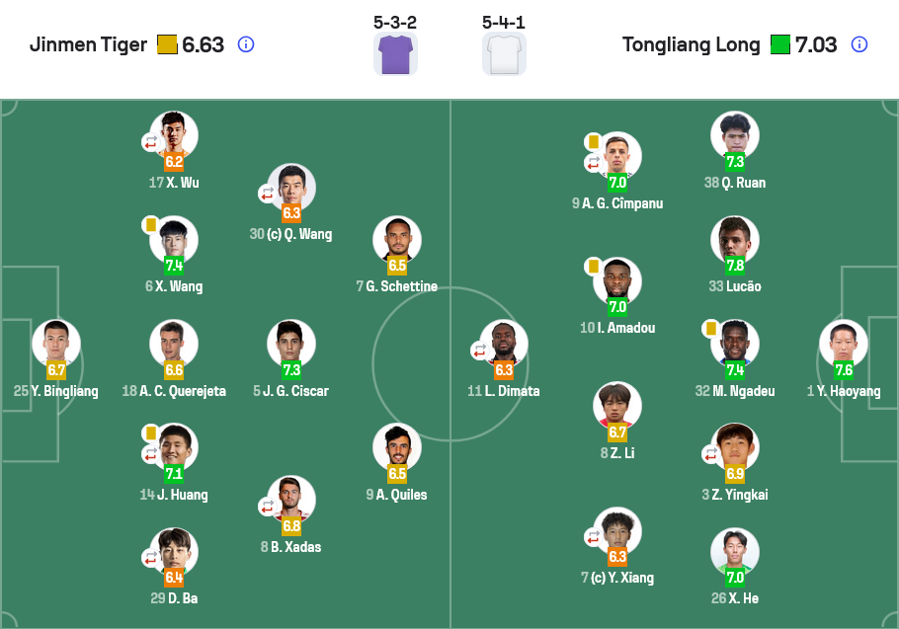This screenshot has height=629, width=899.
Task: Click info icon beside Tongliang Long rating
Action: (x=859, y=44)
